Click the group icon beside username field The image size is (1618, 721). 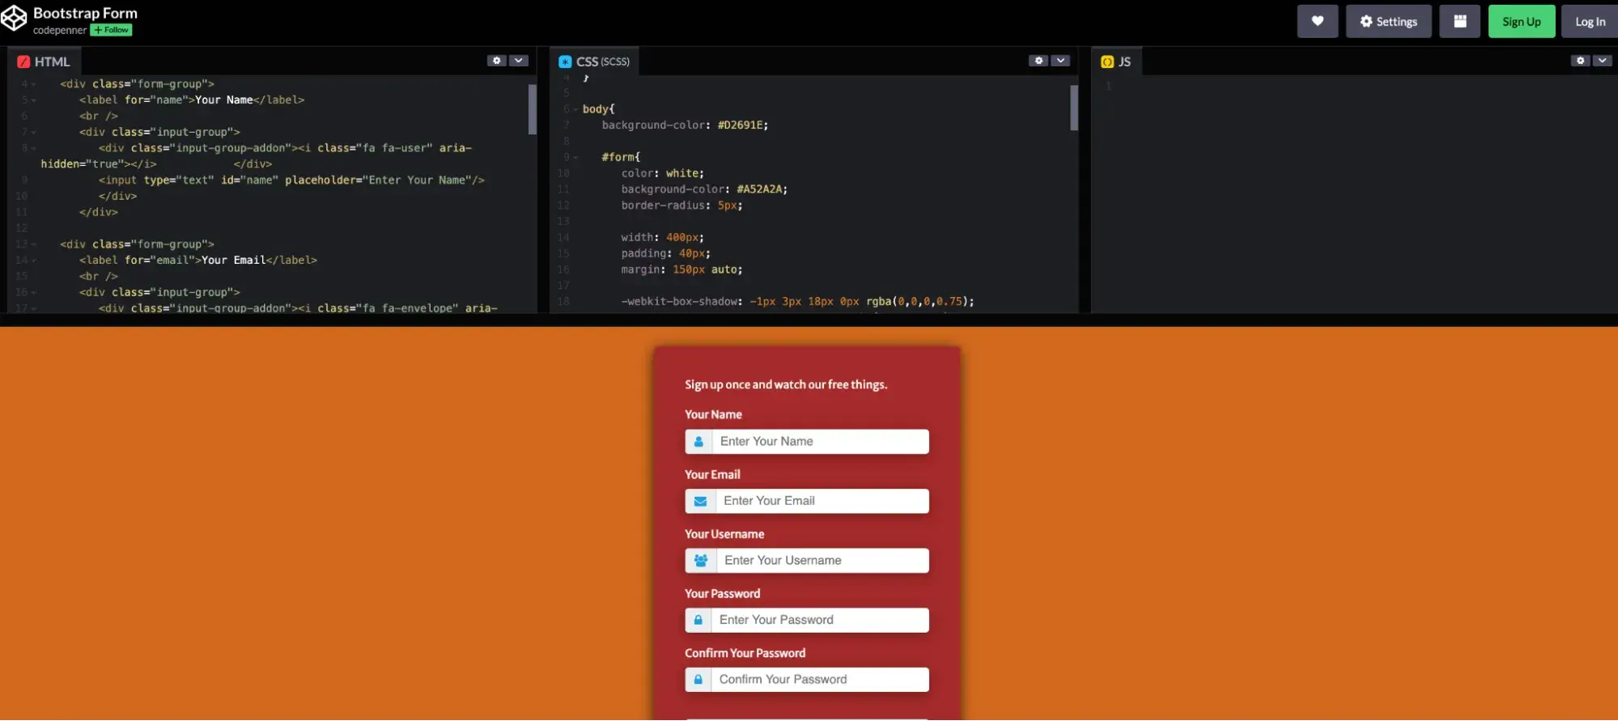[x=701, y=561]
